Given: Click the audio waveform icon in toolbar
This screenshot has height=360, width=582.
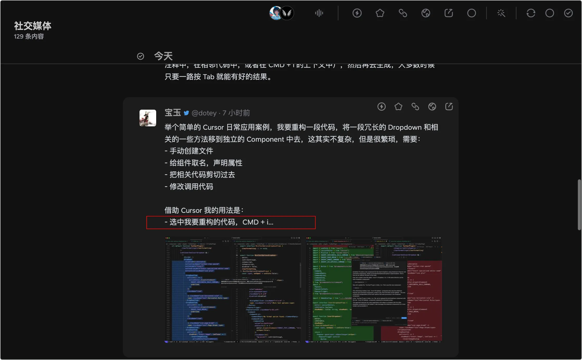Looking at the screenshot, I should [x=319, y=13].
